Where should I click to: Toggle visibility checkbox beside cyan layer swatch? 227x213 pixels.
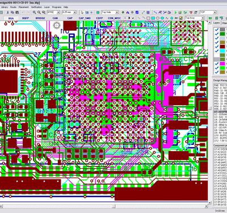coord(217,51)
